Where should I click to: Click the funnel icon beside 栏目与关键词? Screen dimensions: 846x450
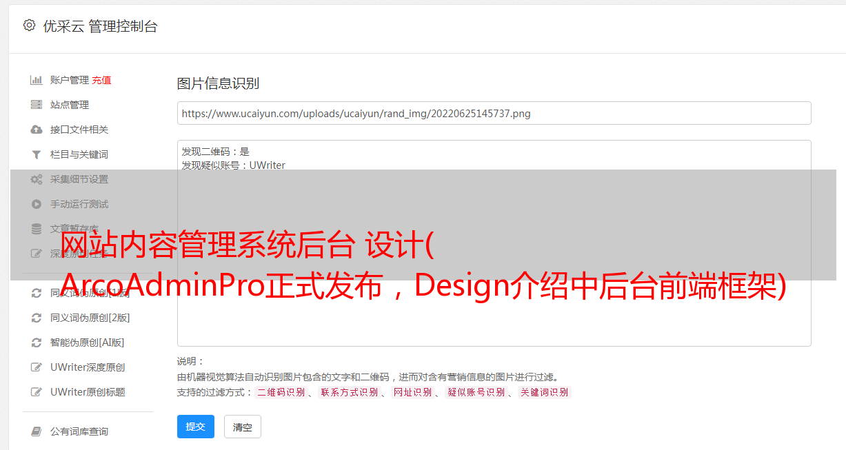37,154
